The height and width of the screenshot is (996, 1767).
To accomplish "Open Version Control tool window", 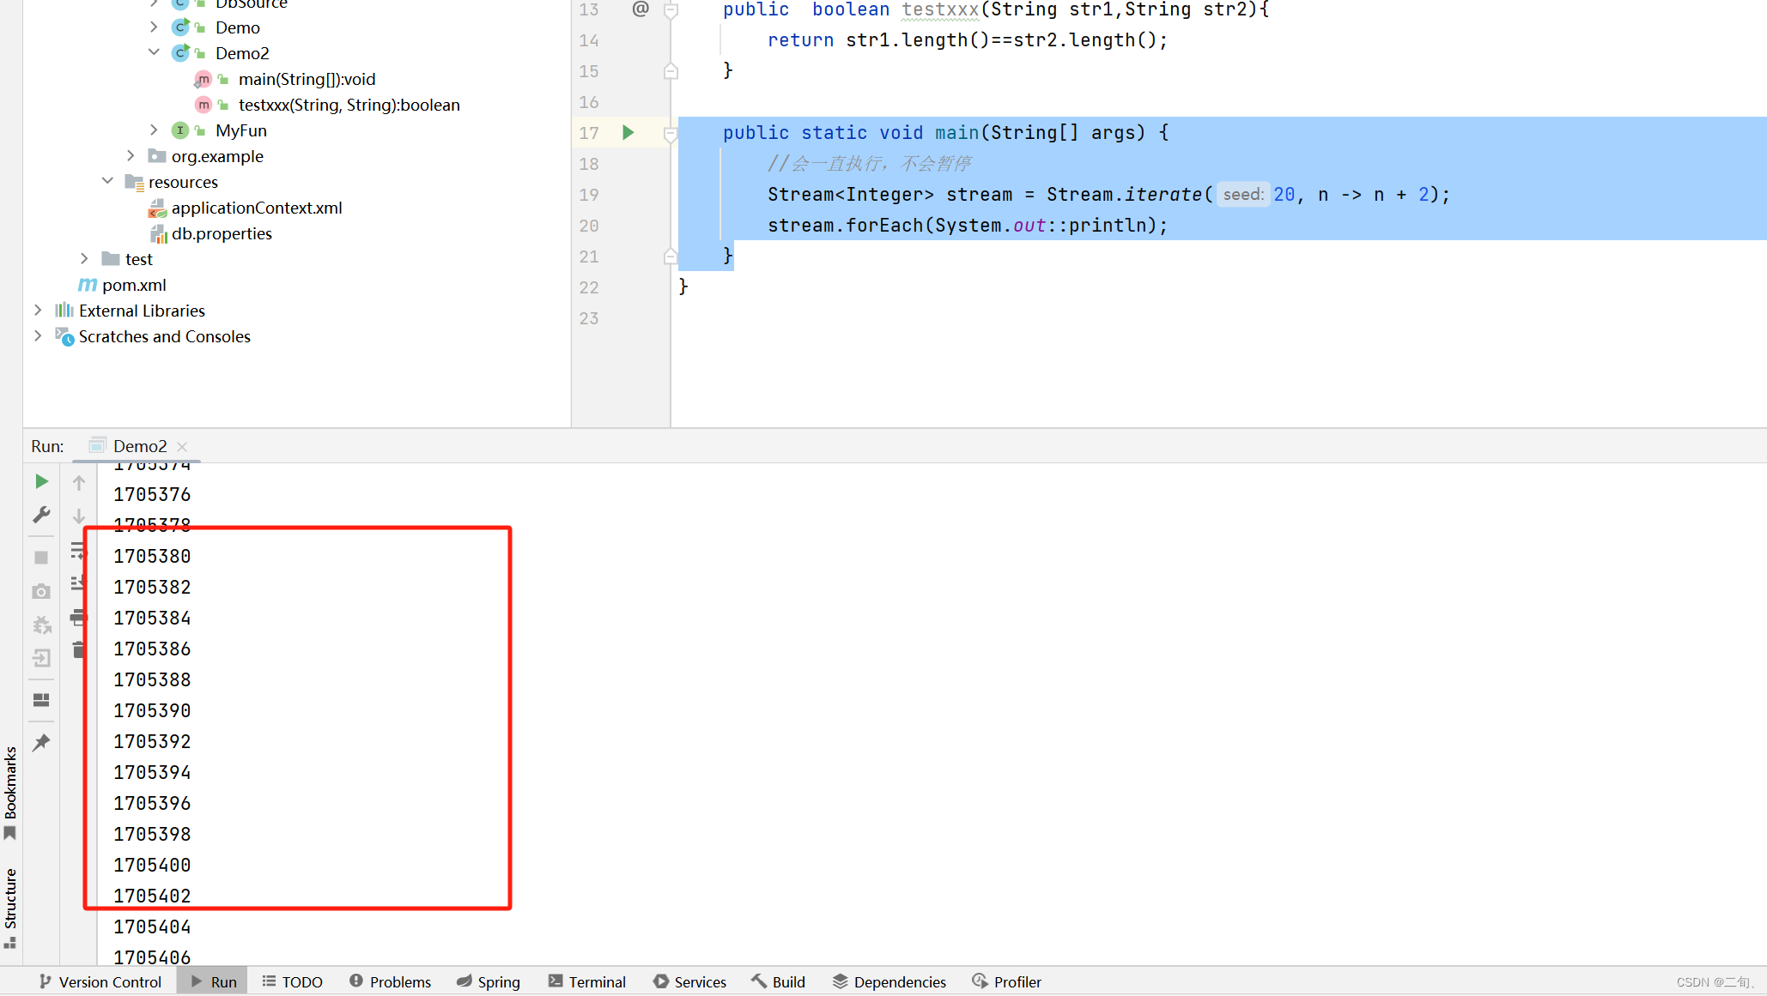I will tap(100, 981).
